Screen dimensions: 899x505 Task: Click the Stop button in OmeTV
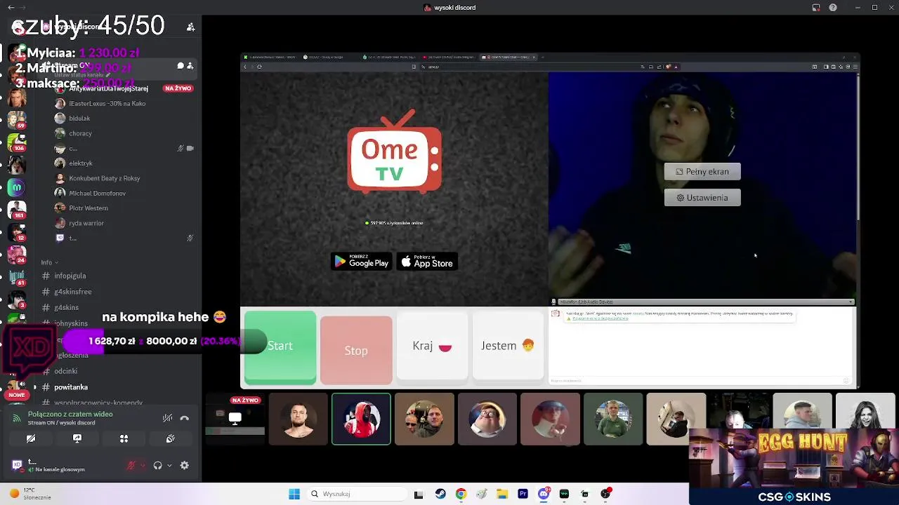coord(356,350)
